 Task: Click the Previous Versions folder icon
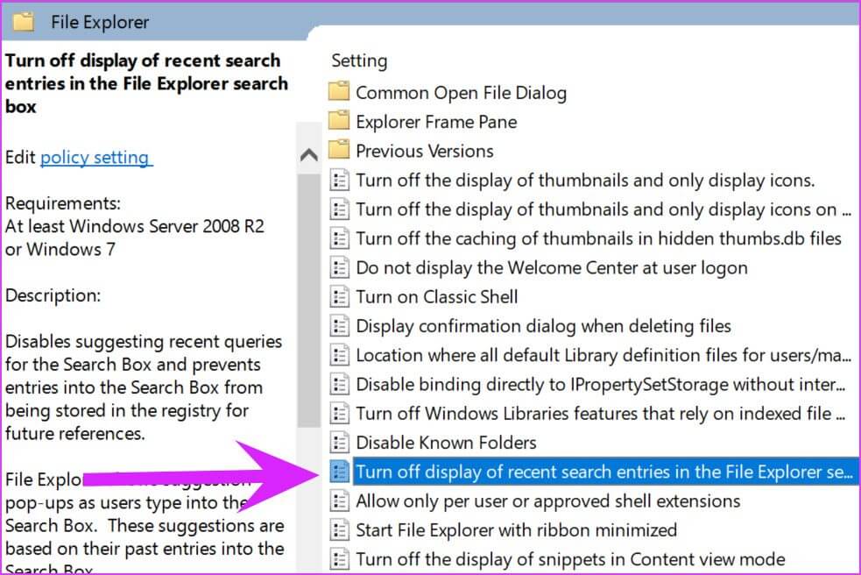(339, 150)
